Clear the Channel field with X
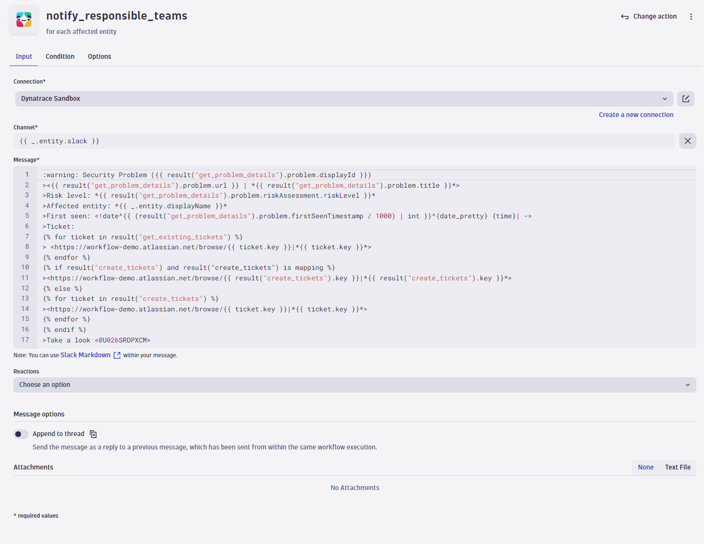Image resolution: width=704 pixels, height=544 pixels. point(688,141)
